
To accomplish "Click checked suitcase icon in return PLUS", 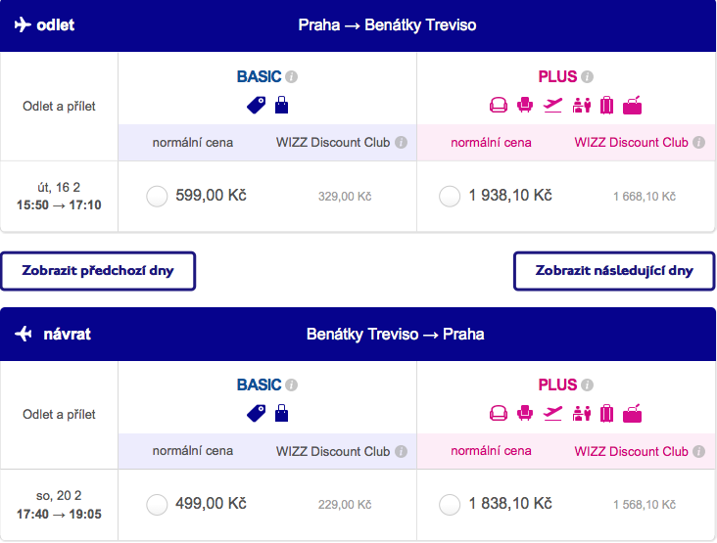I will [606, 413].
